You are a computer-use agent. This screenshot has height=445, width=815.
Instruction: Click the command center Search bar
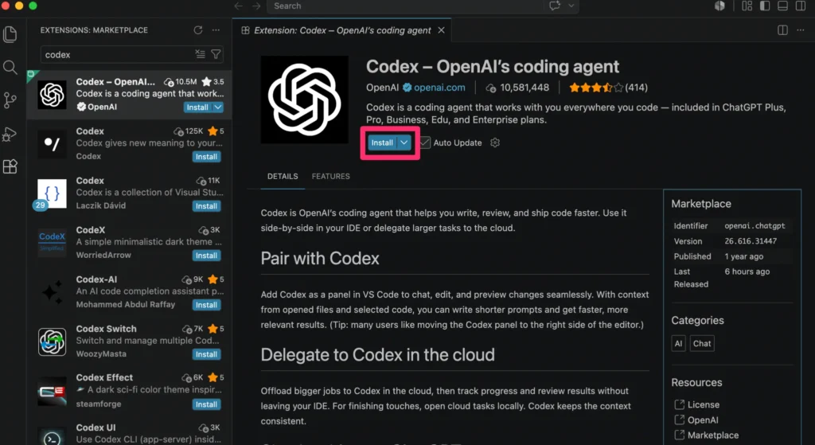[405, 6]
